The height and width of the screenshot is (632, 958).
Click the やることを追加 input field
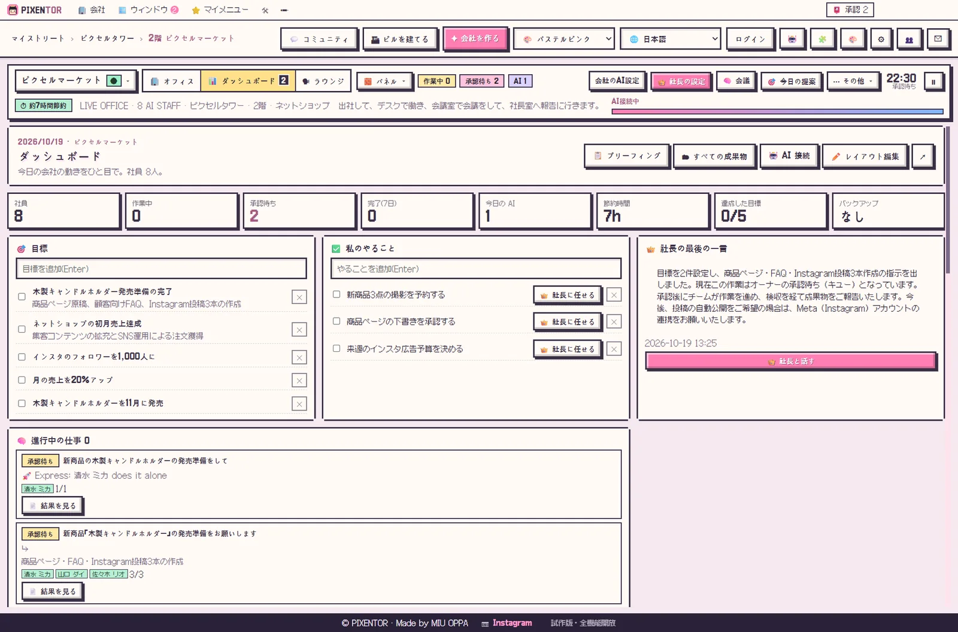tap(476, 269)
